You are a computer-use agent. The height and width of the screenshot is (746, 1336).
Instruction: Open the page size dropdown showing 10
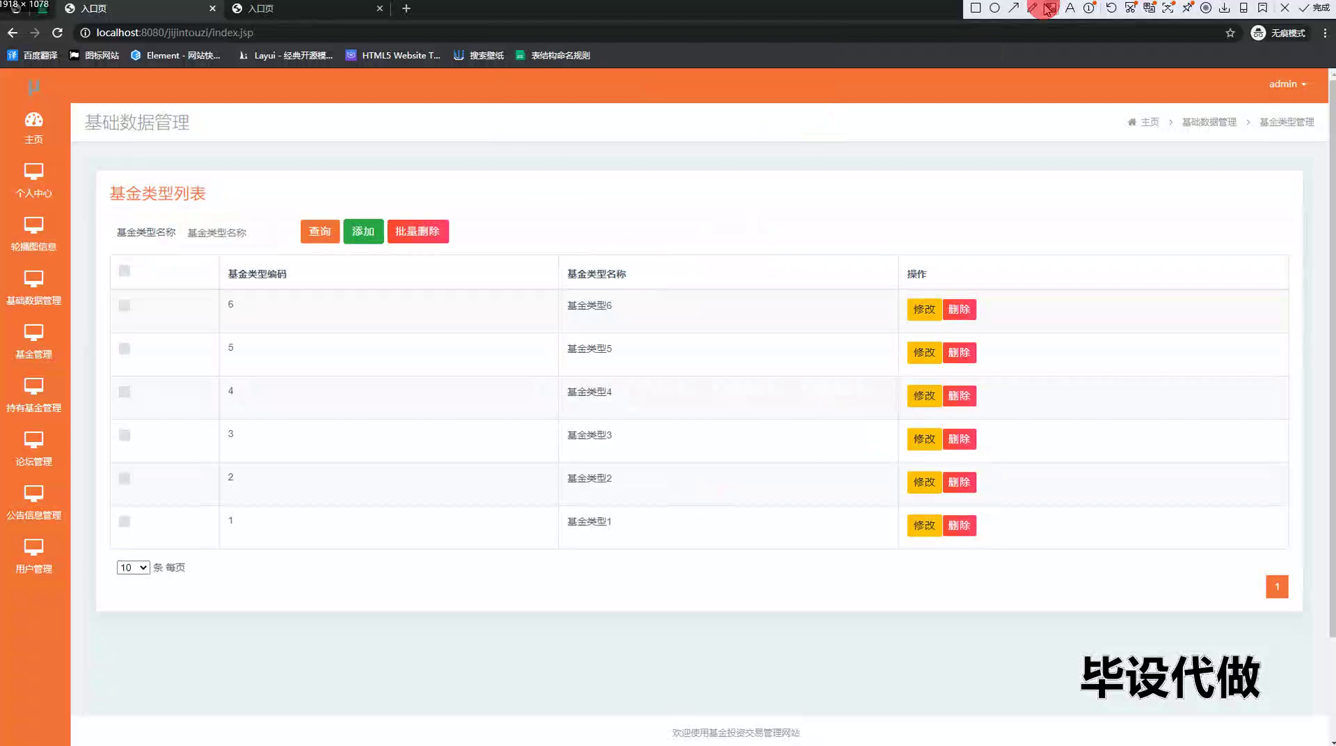tap(133, 568)
